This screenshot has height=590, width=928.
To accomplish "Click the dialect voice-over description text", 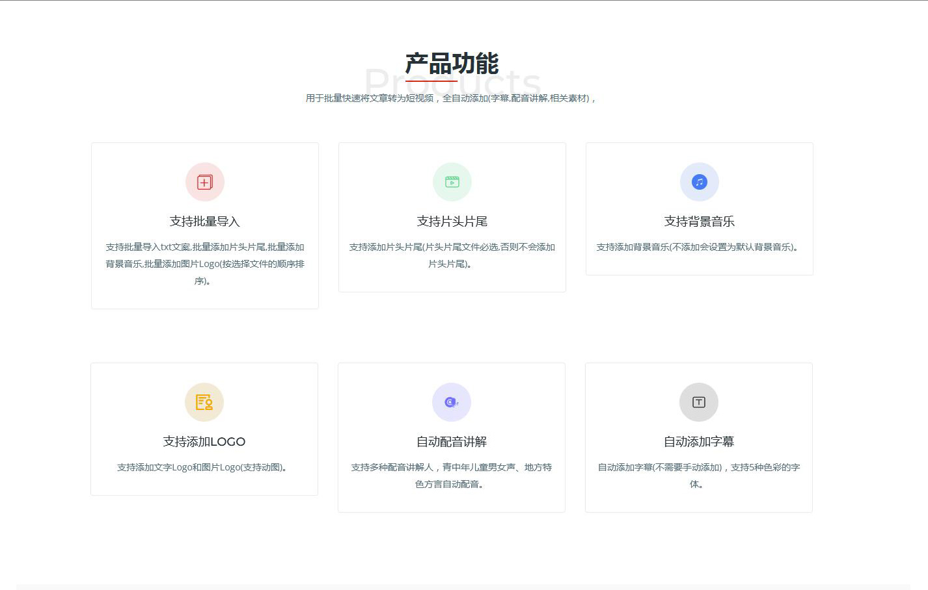I will pyautogui.click(x=452, y=476).
